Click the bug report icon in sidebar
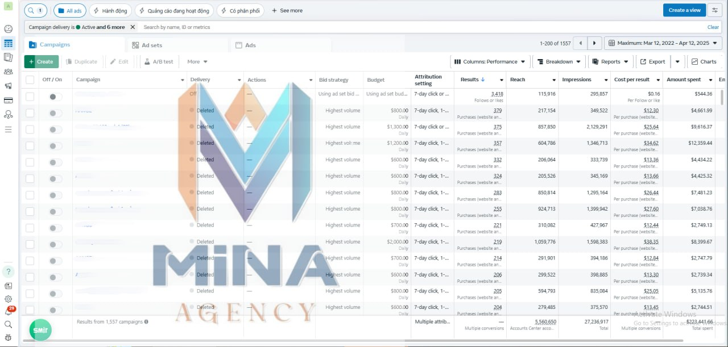This screenshot has width=728, height=347. [8, 337]
